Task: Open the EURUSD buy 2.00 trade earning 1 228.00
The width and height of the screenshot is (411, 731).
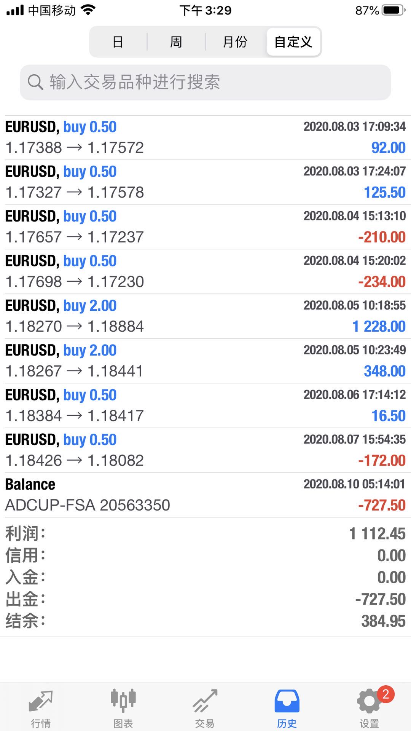Action: [x=205, y=316]
